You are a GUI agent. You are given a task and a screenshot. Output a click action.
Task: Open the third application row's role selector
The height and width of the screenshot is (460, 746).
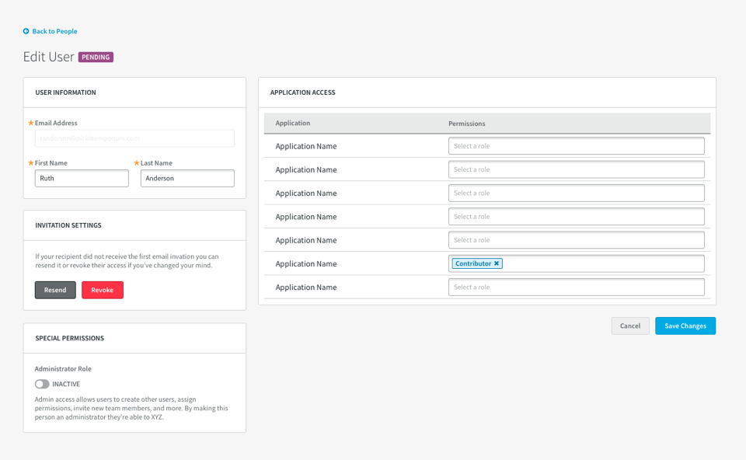(576, 193)
